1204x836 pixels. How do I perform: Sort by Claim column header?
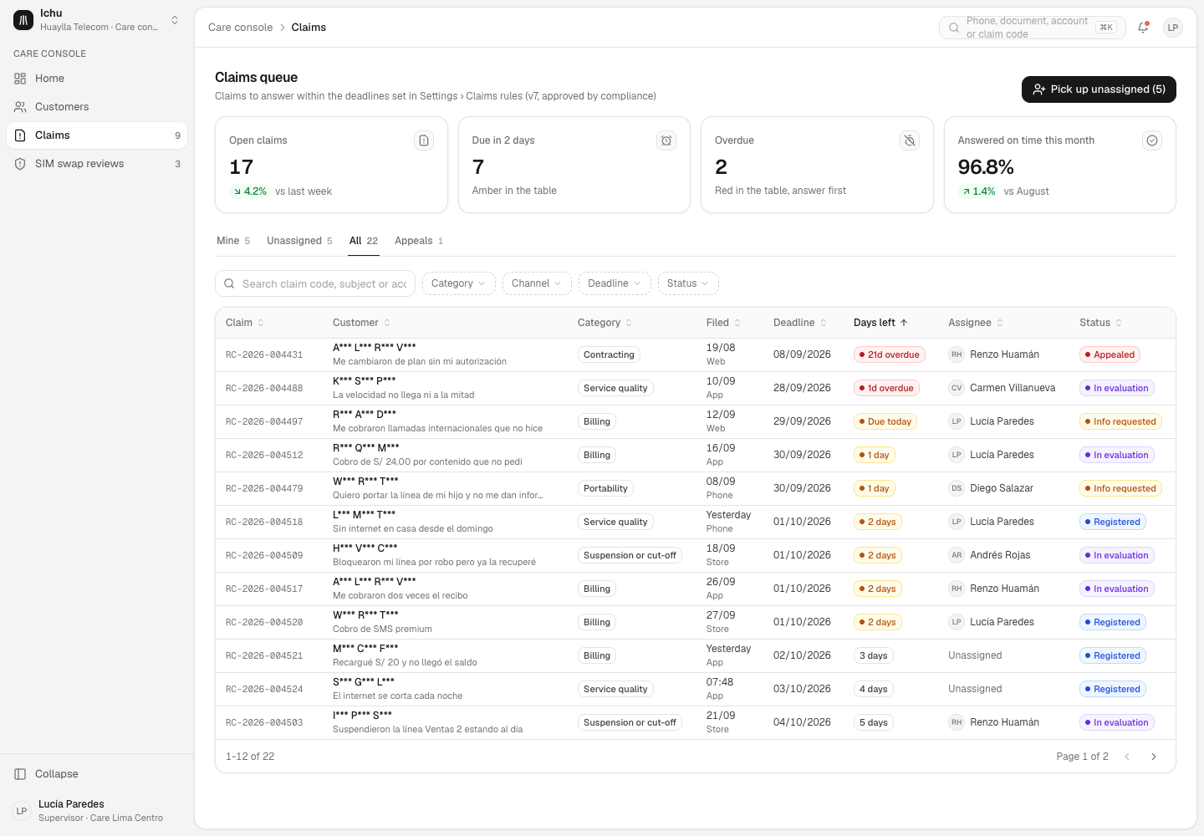pyautogui.click(x=245, y=323)
